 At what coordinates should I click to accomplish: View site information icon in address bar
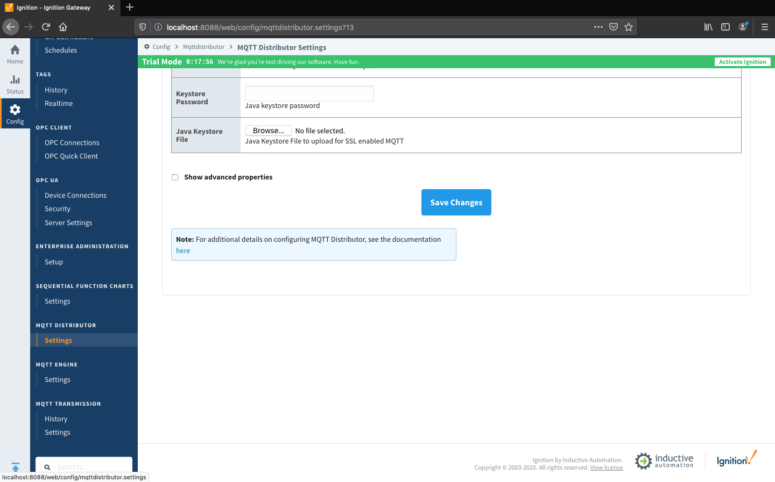[x=158, y=27]
